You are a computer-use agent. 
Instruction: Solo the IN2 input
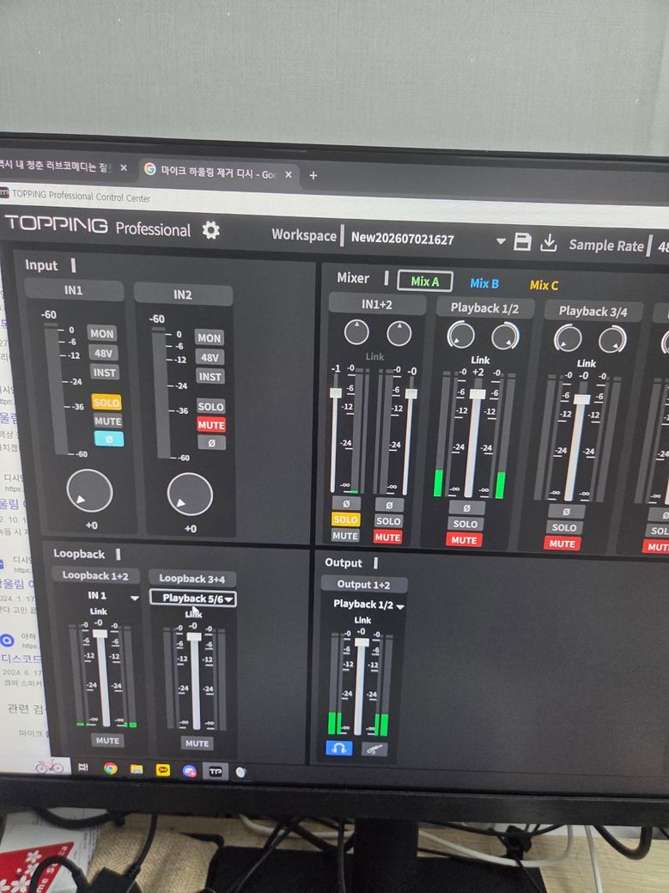point(211,407)
